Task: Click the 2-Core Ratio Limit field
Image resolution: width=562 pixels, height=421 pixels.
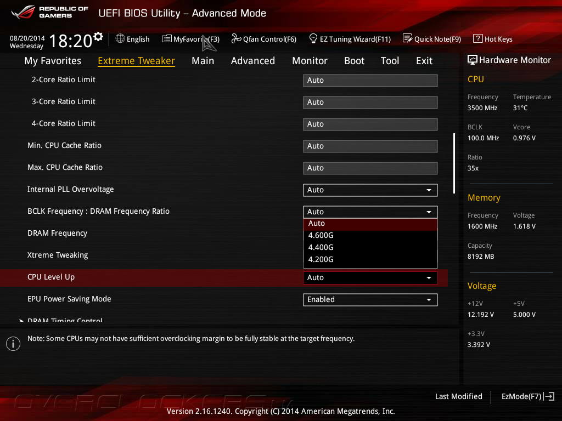Action: [x=370, y=80]
